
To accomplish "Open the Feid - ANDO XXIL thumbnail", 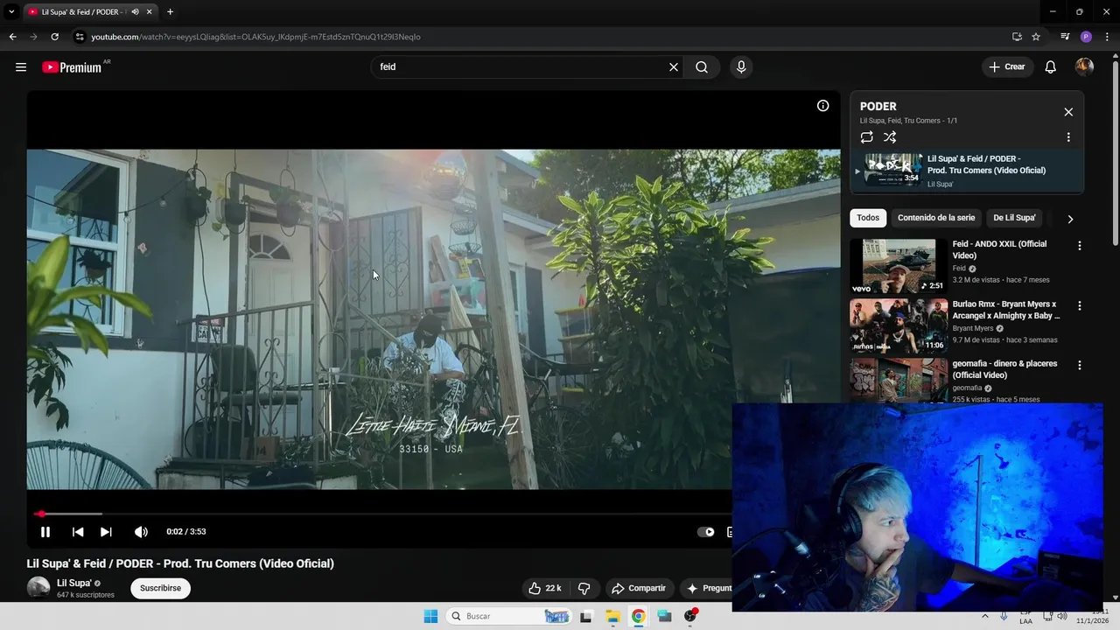I will [899, 266].
